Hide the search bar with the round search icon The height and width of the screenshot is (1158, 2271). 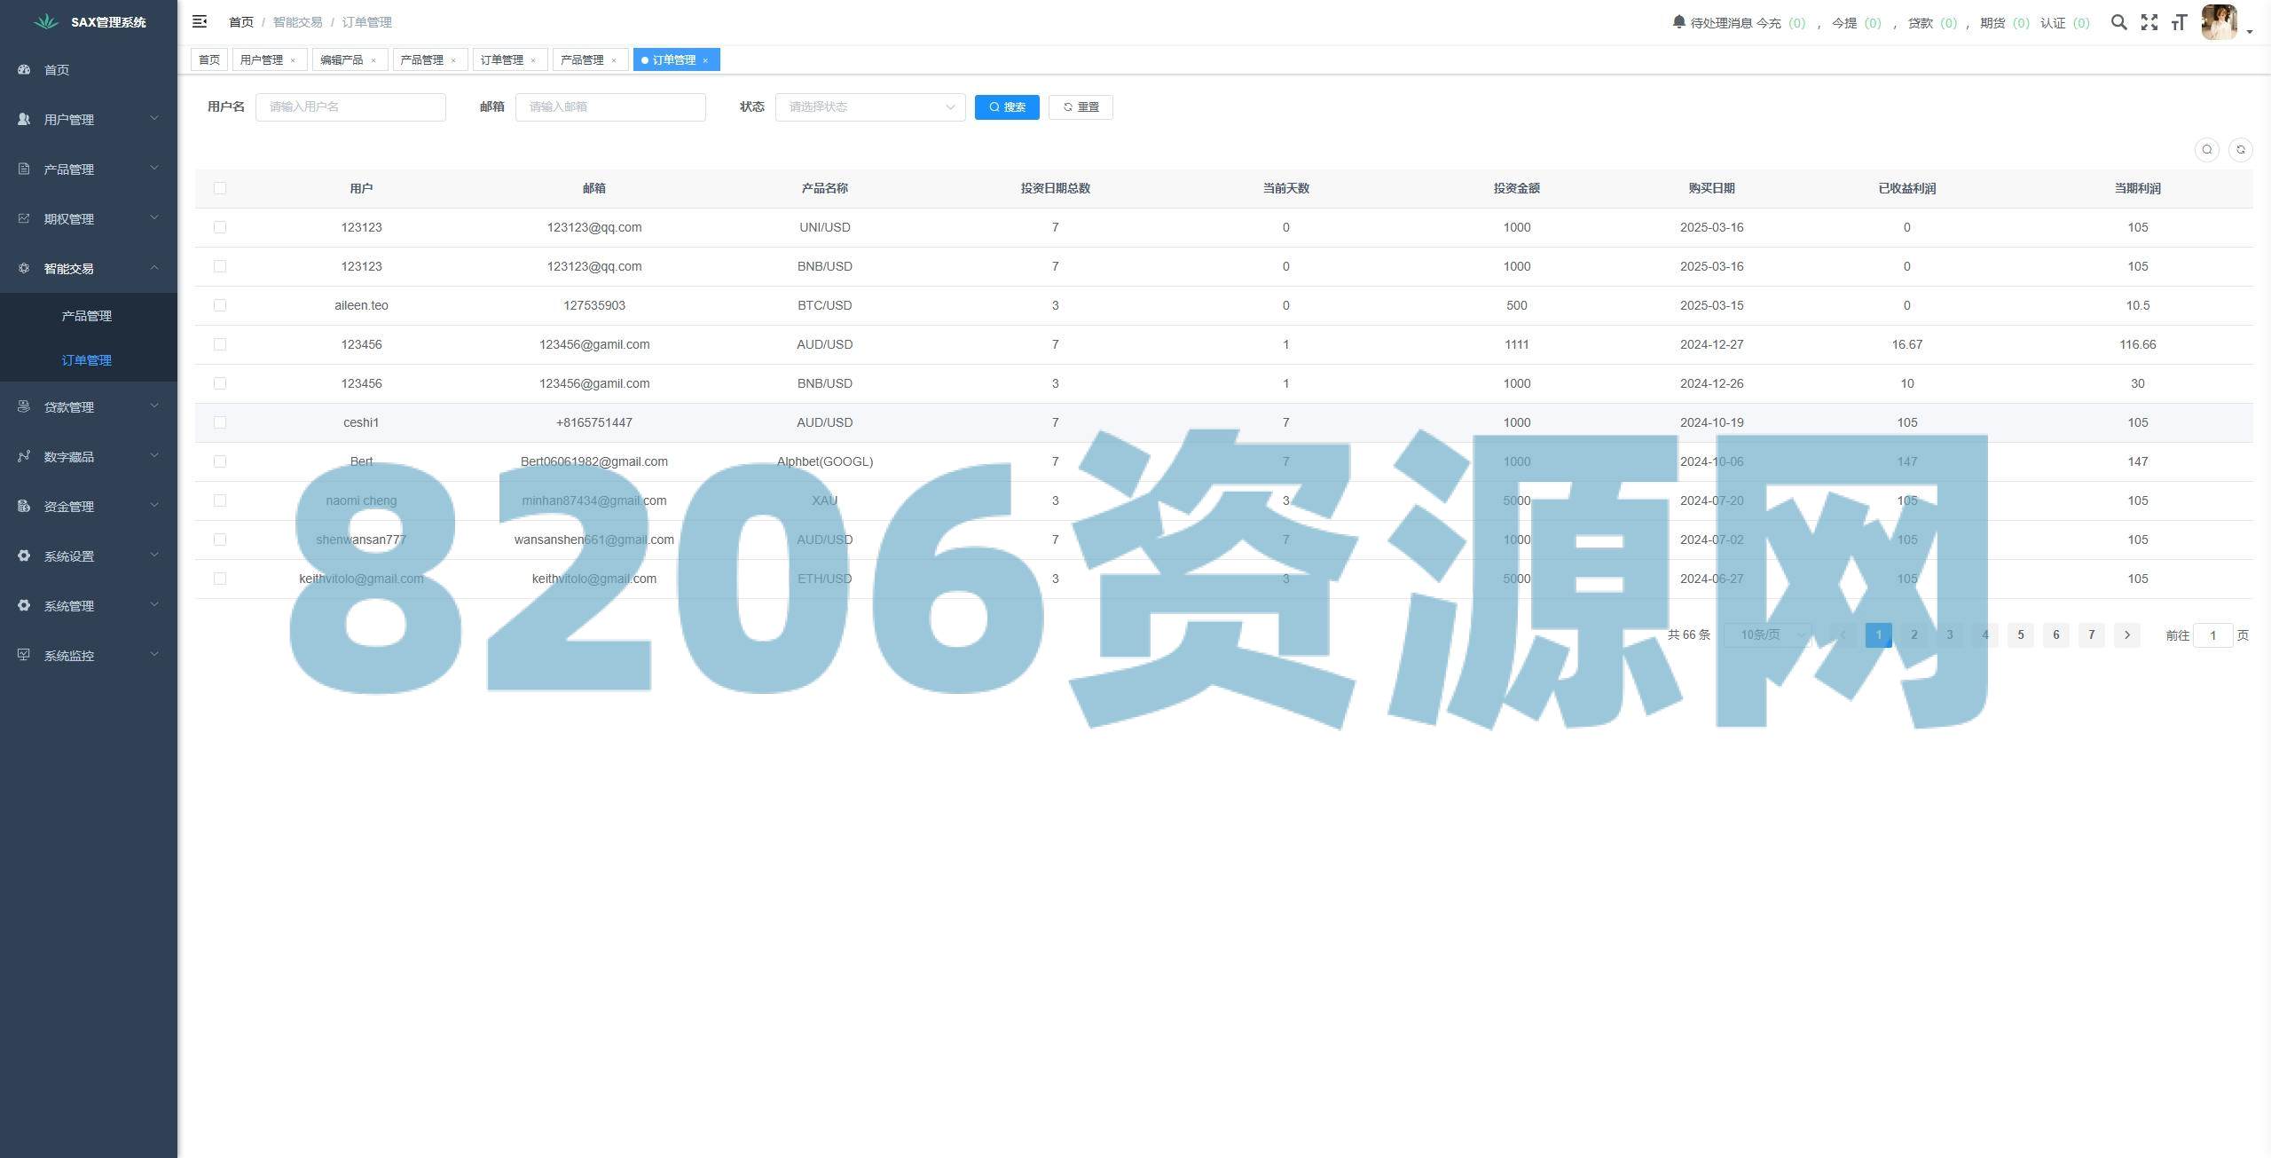(2206, 149)
